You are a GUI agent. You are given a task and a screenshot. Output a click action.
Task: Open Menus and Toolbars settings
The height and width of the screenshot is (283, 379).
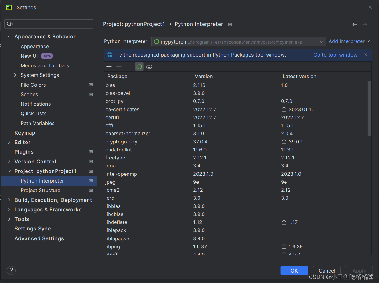45,65
